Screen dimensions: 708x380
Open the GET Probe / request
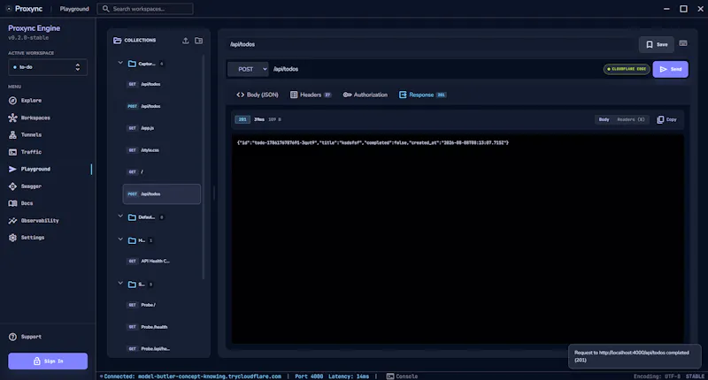coord(162,305)
